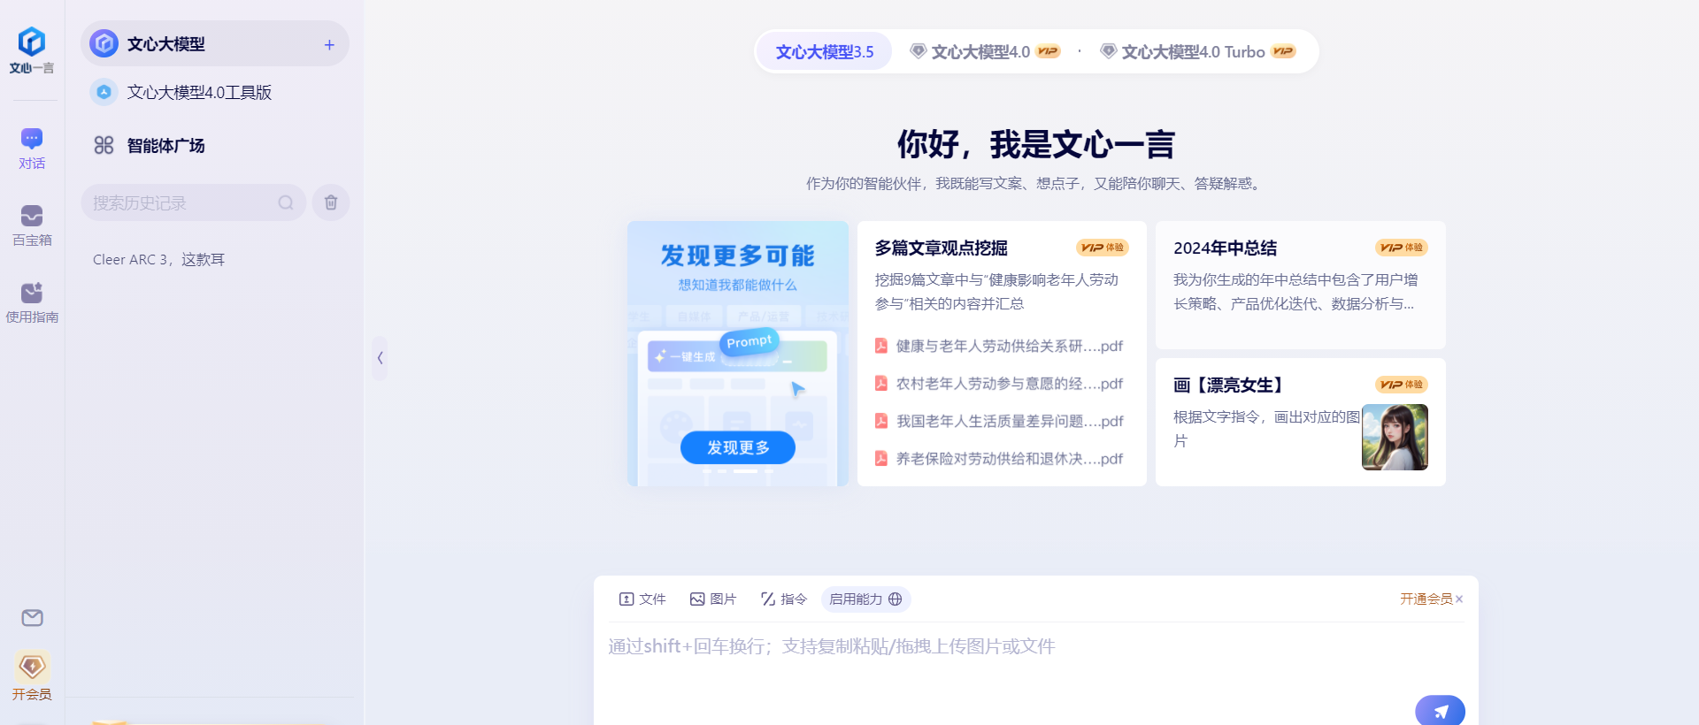
Task: Click the plus icon beside 文心大模型
Action: [x=329, y=44]
